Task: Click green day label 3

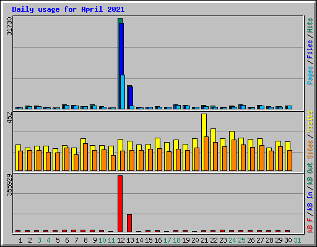Action: pos(39,240)
